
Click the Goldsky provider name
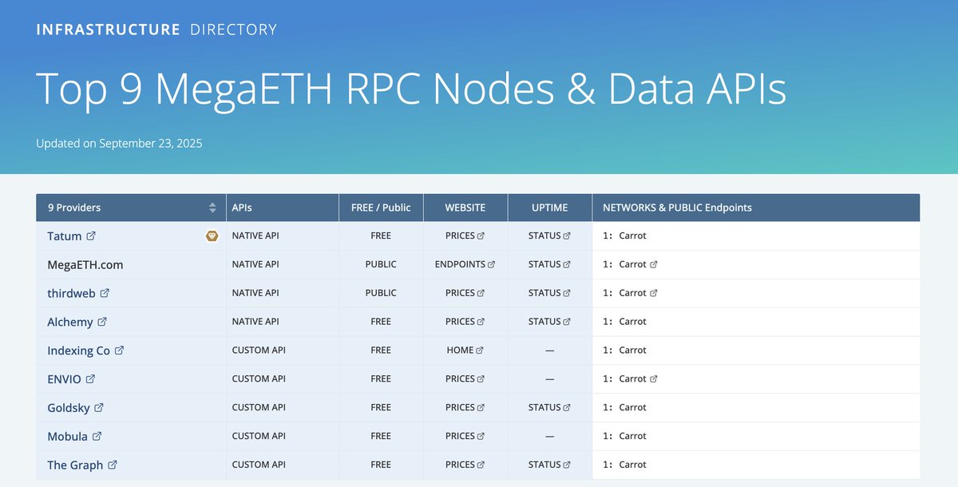(x=69, y=408)
